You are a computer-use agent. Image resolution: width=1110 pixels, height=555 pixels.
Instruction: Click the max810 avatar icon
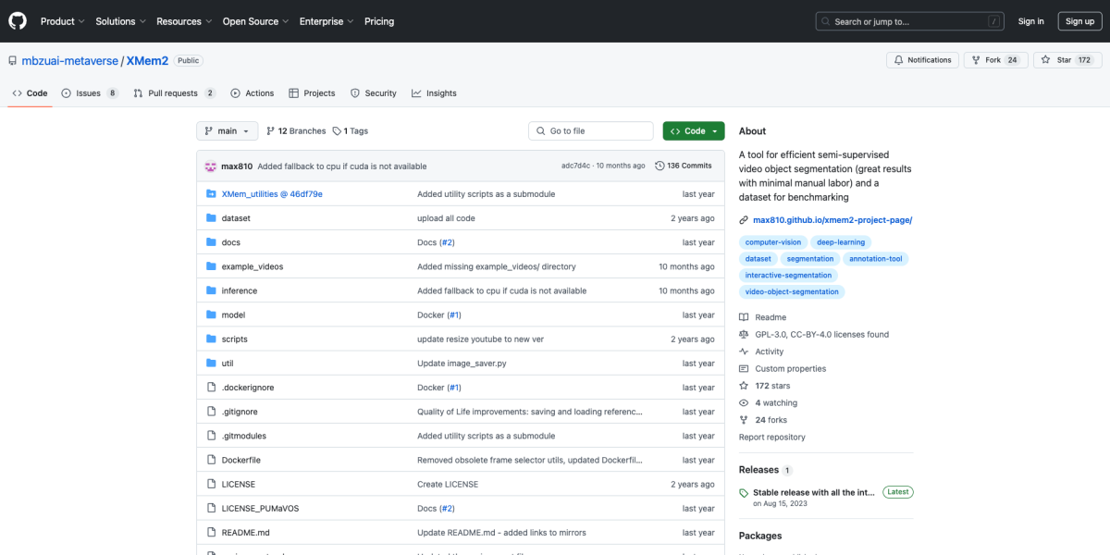coord(211,166)
